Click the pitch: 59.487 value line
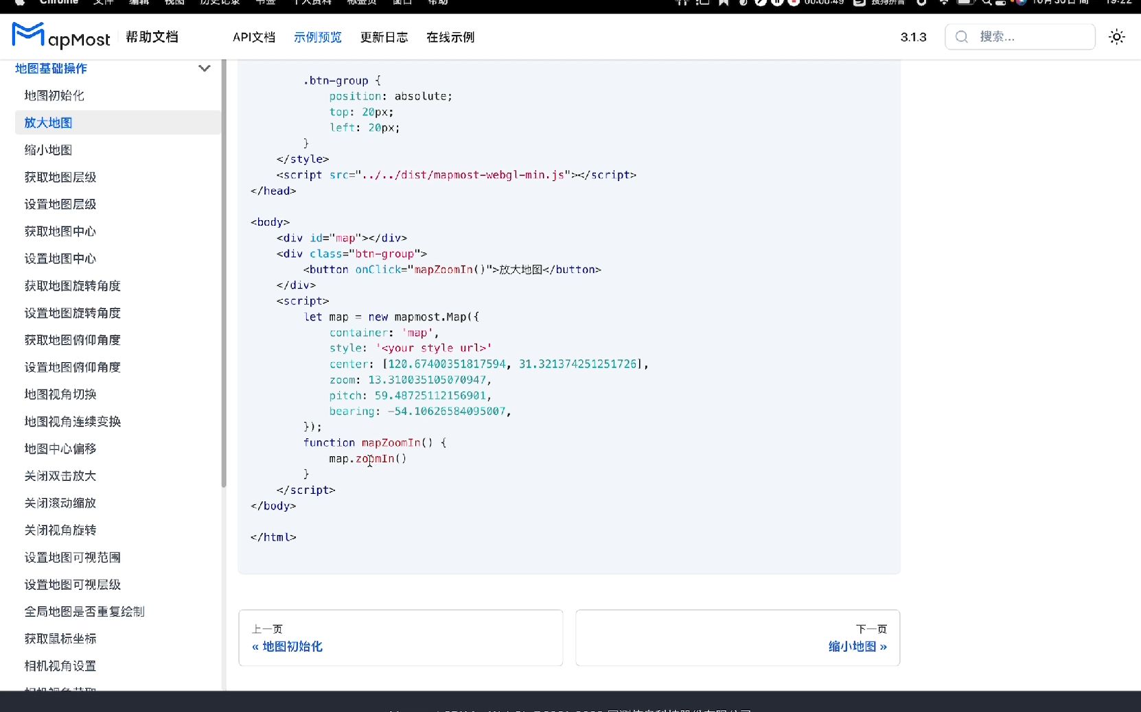 411,396
